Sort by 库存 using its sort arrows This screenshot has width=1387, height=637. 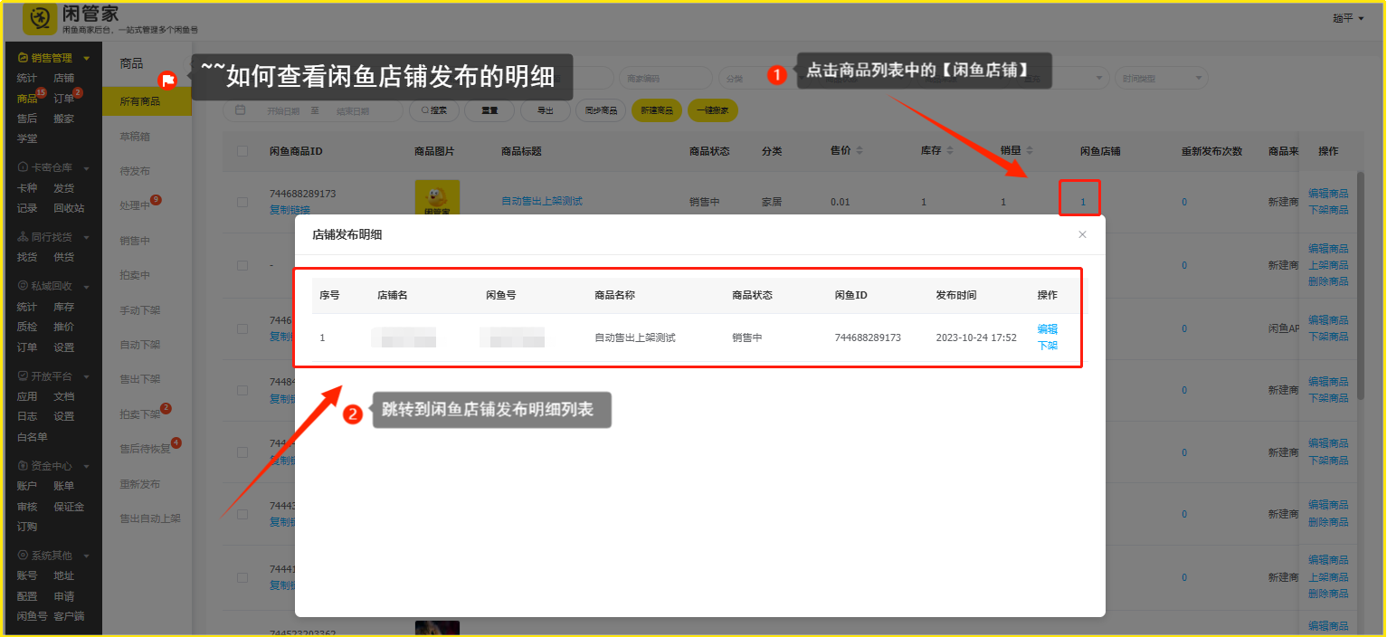(x=950, y=151)
